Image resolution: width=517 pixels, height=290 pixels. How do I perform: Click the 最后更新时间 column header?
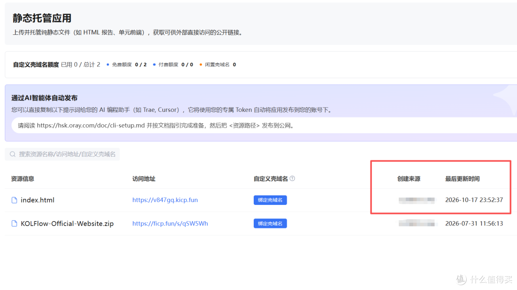[x=462, y=179]
